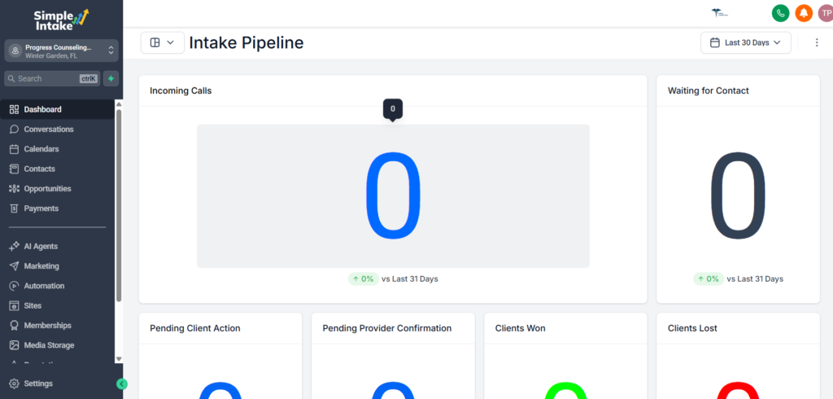This screenshot has height=399, width=833.
Task: Navigate to Opportunities
Action: click(x=47, y=189)
